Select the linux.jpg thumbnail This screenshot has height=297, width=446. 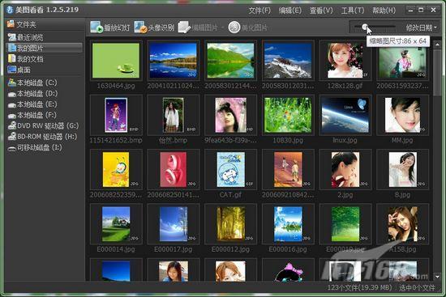pyautogui.click(x=345, y=115)
